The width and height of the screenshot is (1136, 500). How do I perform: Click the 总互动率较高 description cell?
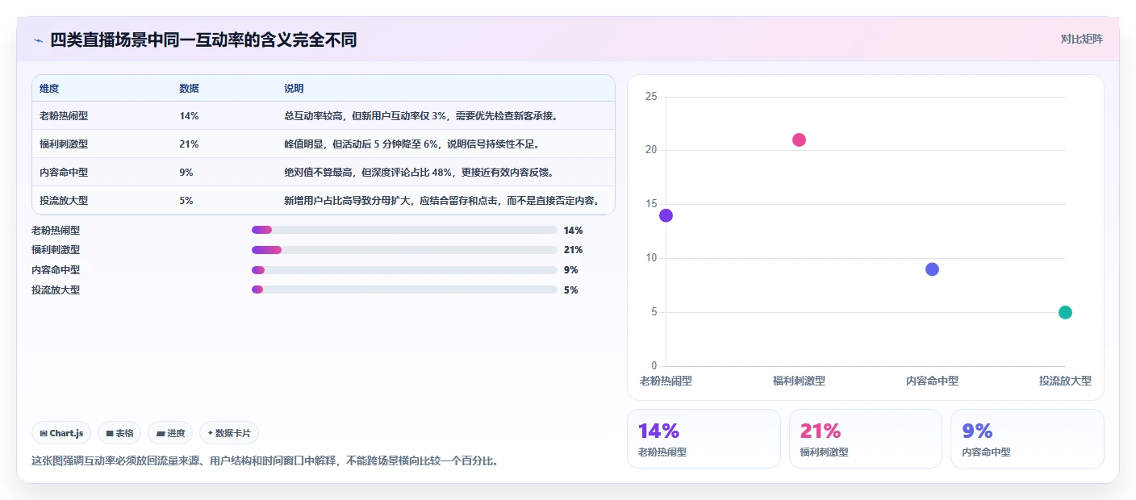pyautogui.click(x=421, y=116)
